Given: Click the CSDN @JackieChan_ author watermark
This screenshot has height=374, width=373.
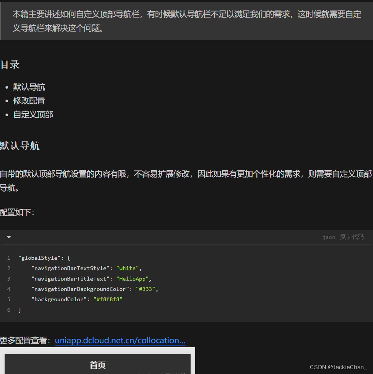Looking at the screenshot, I should [x=339, y=367].
